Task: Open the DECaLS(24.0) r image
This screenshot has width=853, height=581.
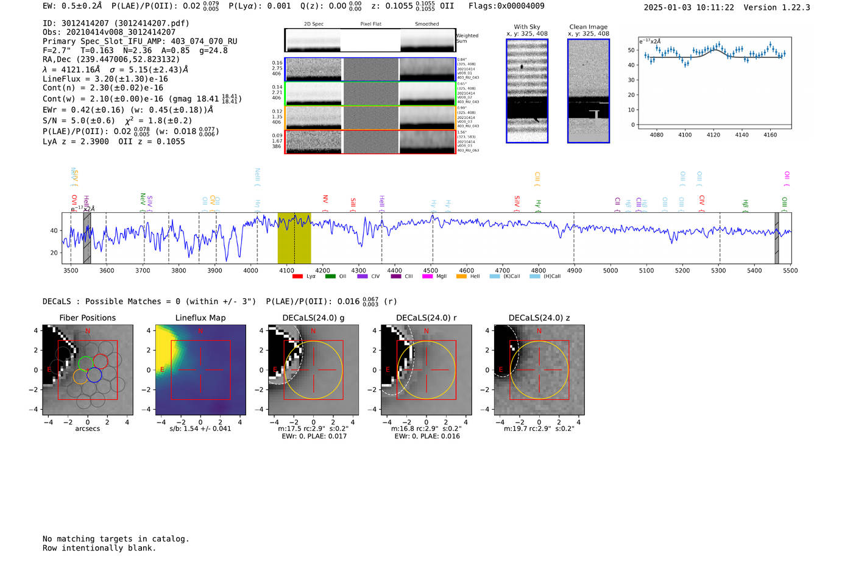Action: coord(426,369)
